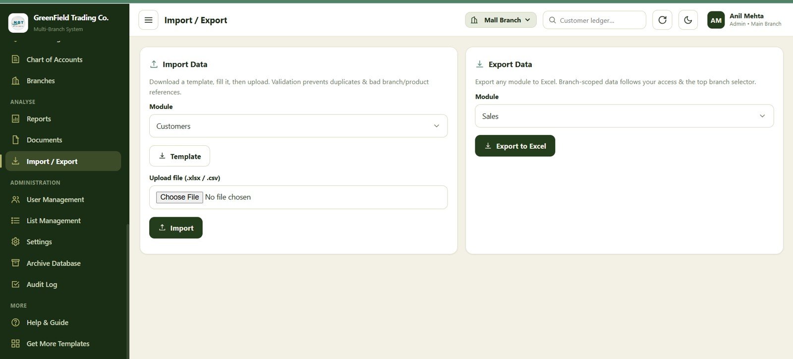Click the Import / Export download icon in sidebar

[16, 161]
